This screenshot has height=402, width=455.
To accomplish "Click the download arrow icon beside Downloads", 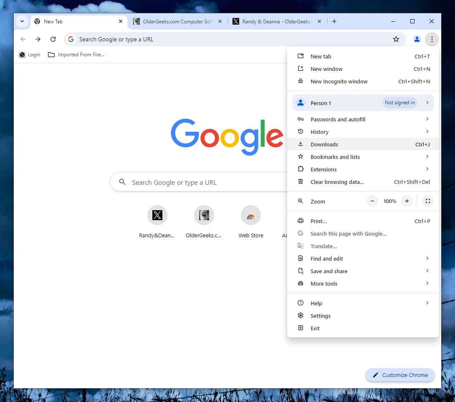I will 301,144.
